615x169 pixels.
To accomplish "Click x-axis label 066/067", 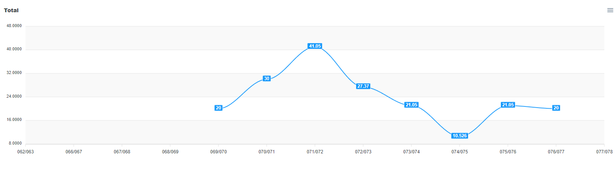I will click(x=74, y=152).
